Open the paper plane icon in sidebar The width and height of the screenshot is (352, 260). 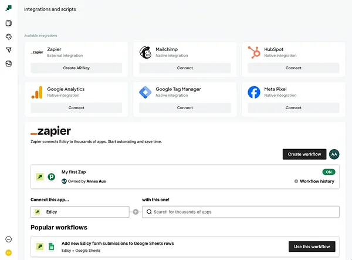pyautogui.click(x=9, y=50)
